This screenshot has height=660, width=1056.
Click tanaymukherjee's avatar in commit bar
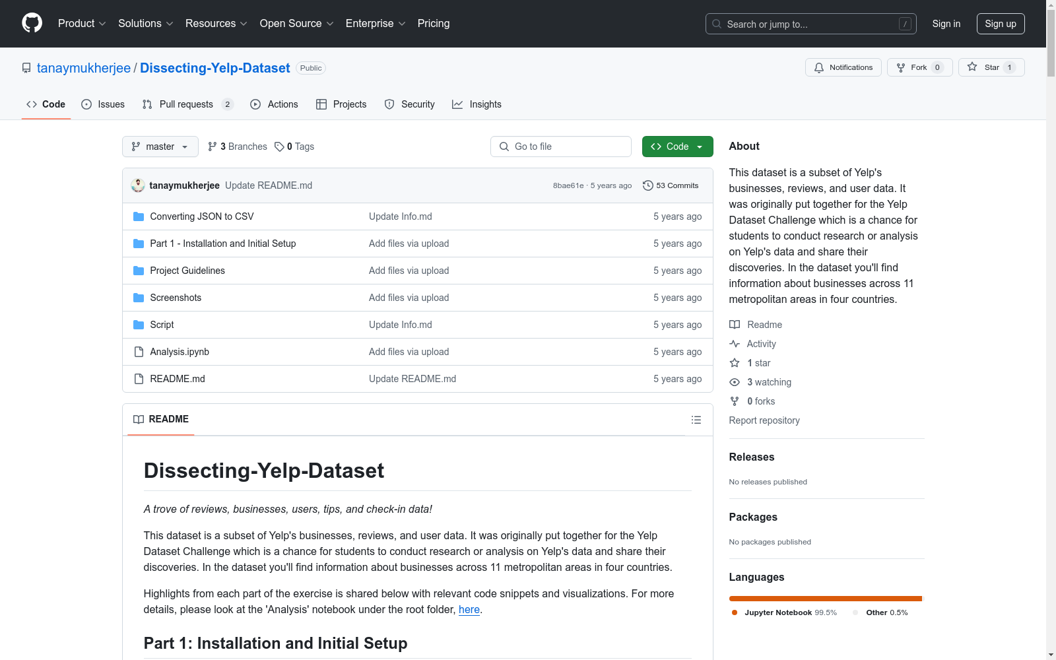point(138,185)
